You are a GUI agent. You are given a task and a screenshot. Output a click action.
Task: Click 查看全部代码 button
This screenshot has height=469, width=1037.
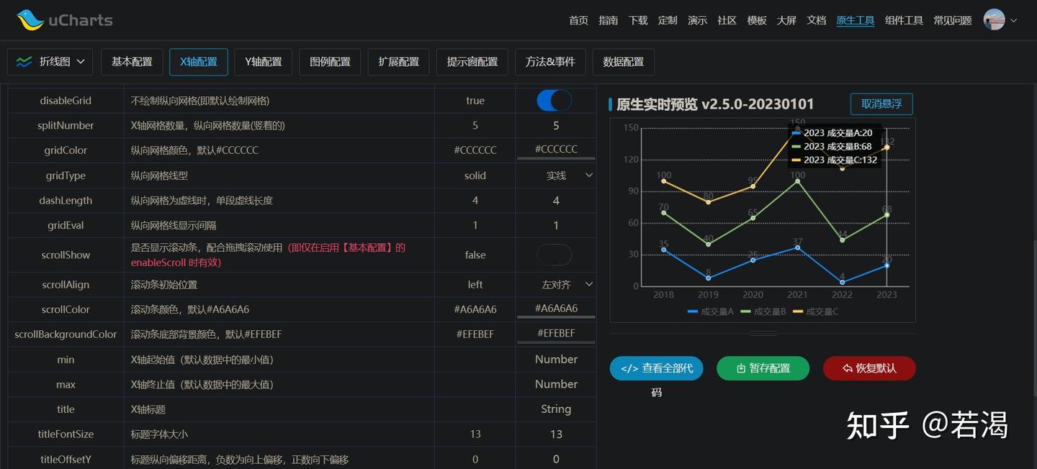click(x=656, y=368)
